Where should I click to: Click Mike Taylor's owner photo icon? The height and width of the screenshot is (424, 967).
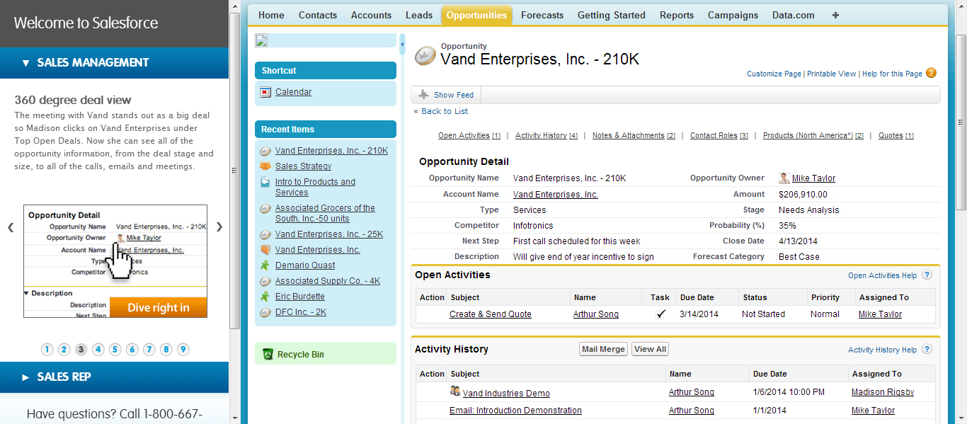pos(784,178)
